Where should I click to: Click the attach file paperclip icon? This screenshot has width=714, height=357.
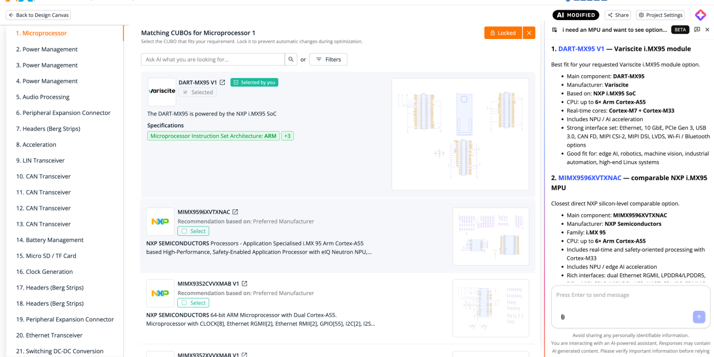click(x=563, y=317)
